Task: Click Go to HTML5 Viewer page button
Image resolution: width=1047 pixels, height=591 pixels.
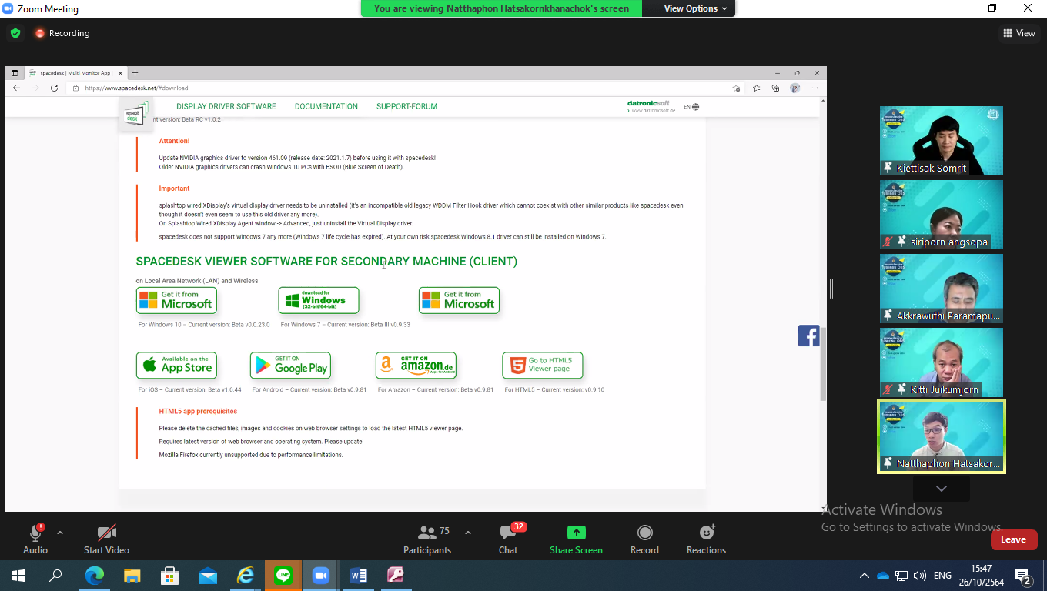Action: pos(543,366)
